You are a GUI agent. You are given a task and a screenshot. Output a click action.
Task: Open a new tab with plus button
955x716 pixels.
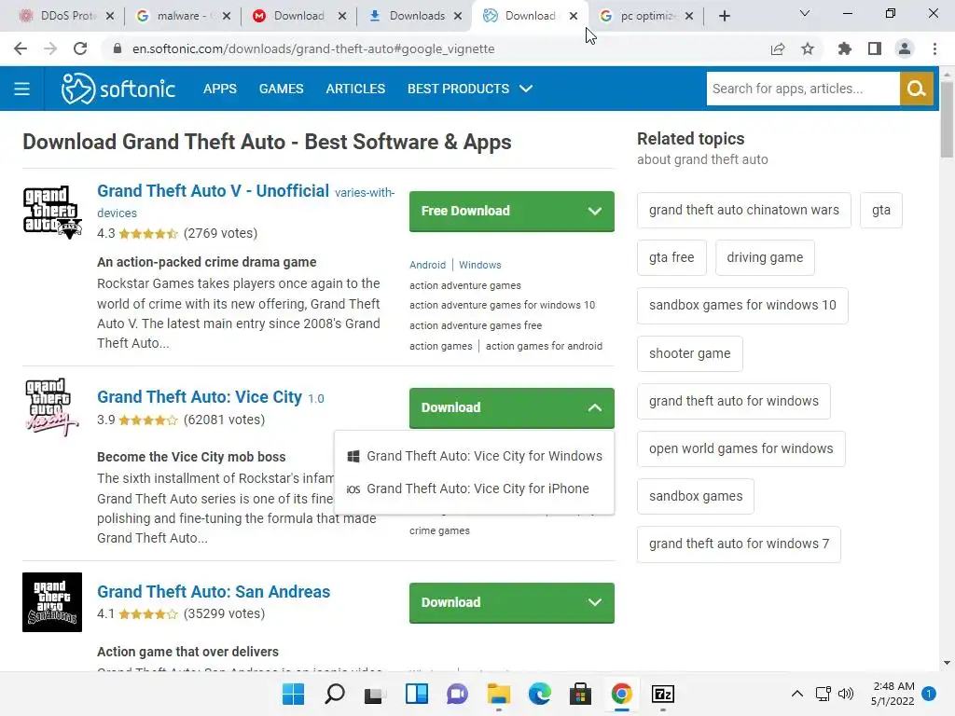pyautogui.click(x=724, y=16)
